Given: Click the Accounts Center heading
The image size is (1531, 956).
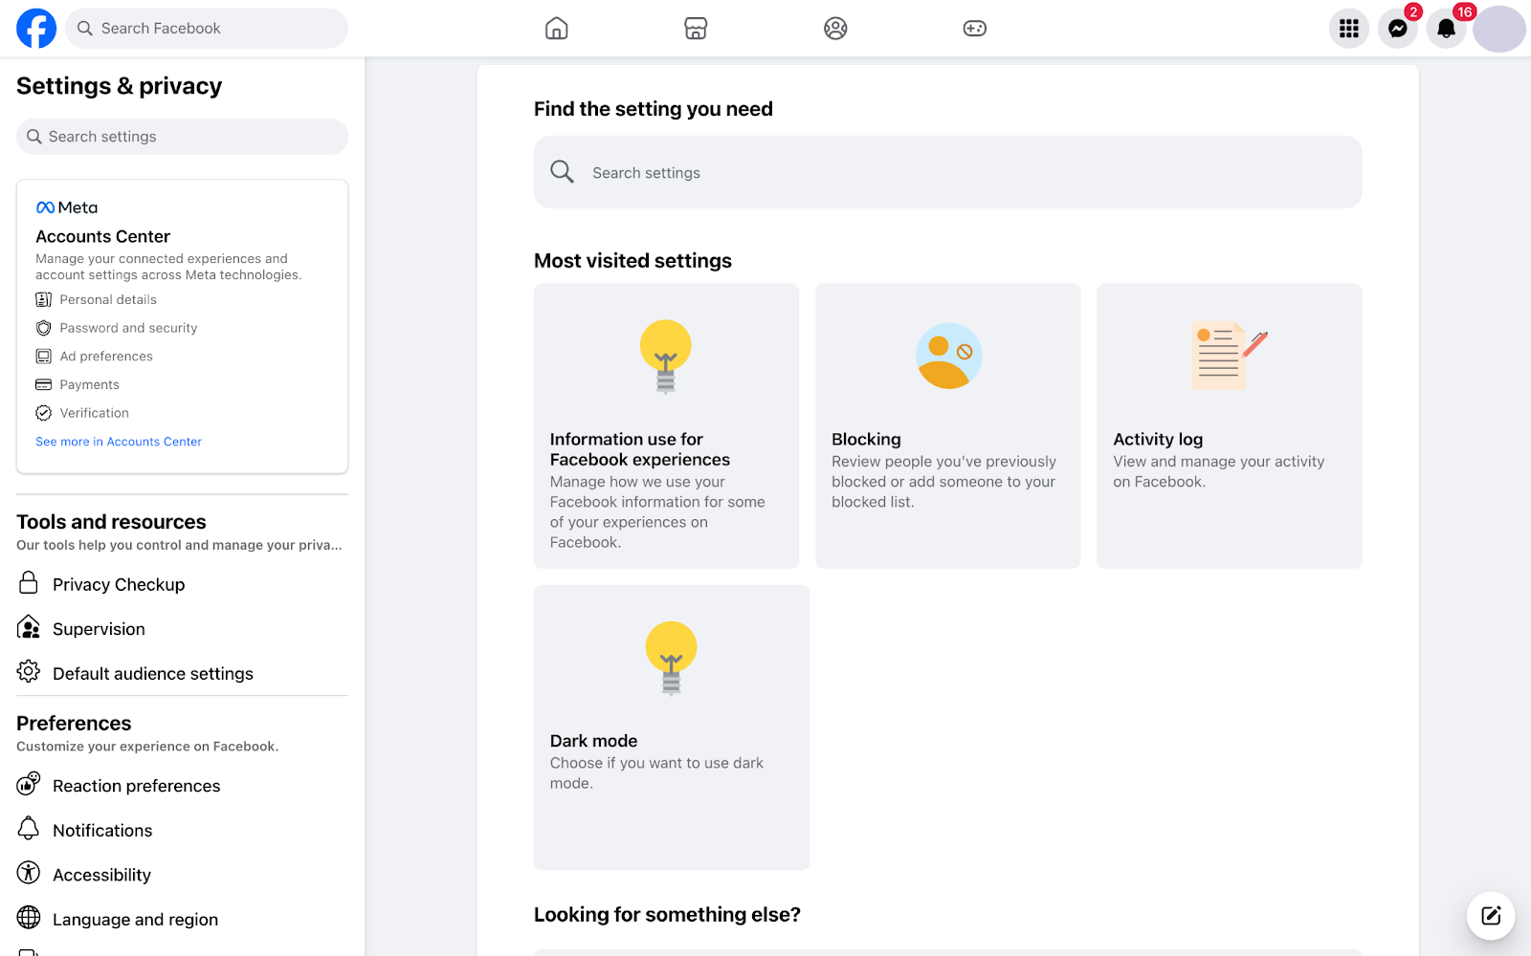Looking at the screenshot, I should click(x=102, y=236).
